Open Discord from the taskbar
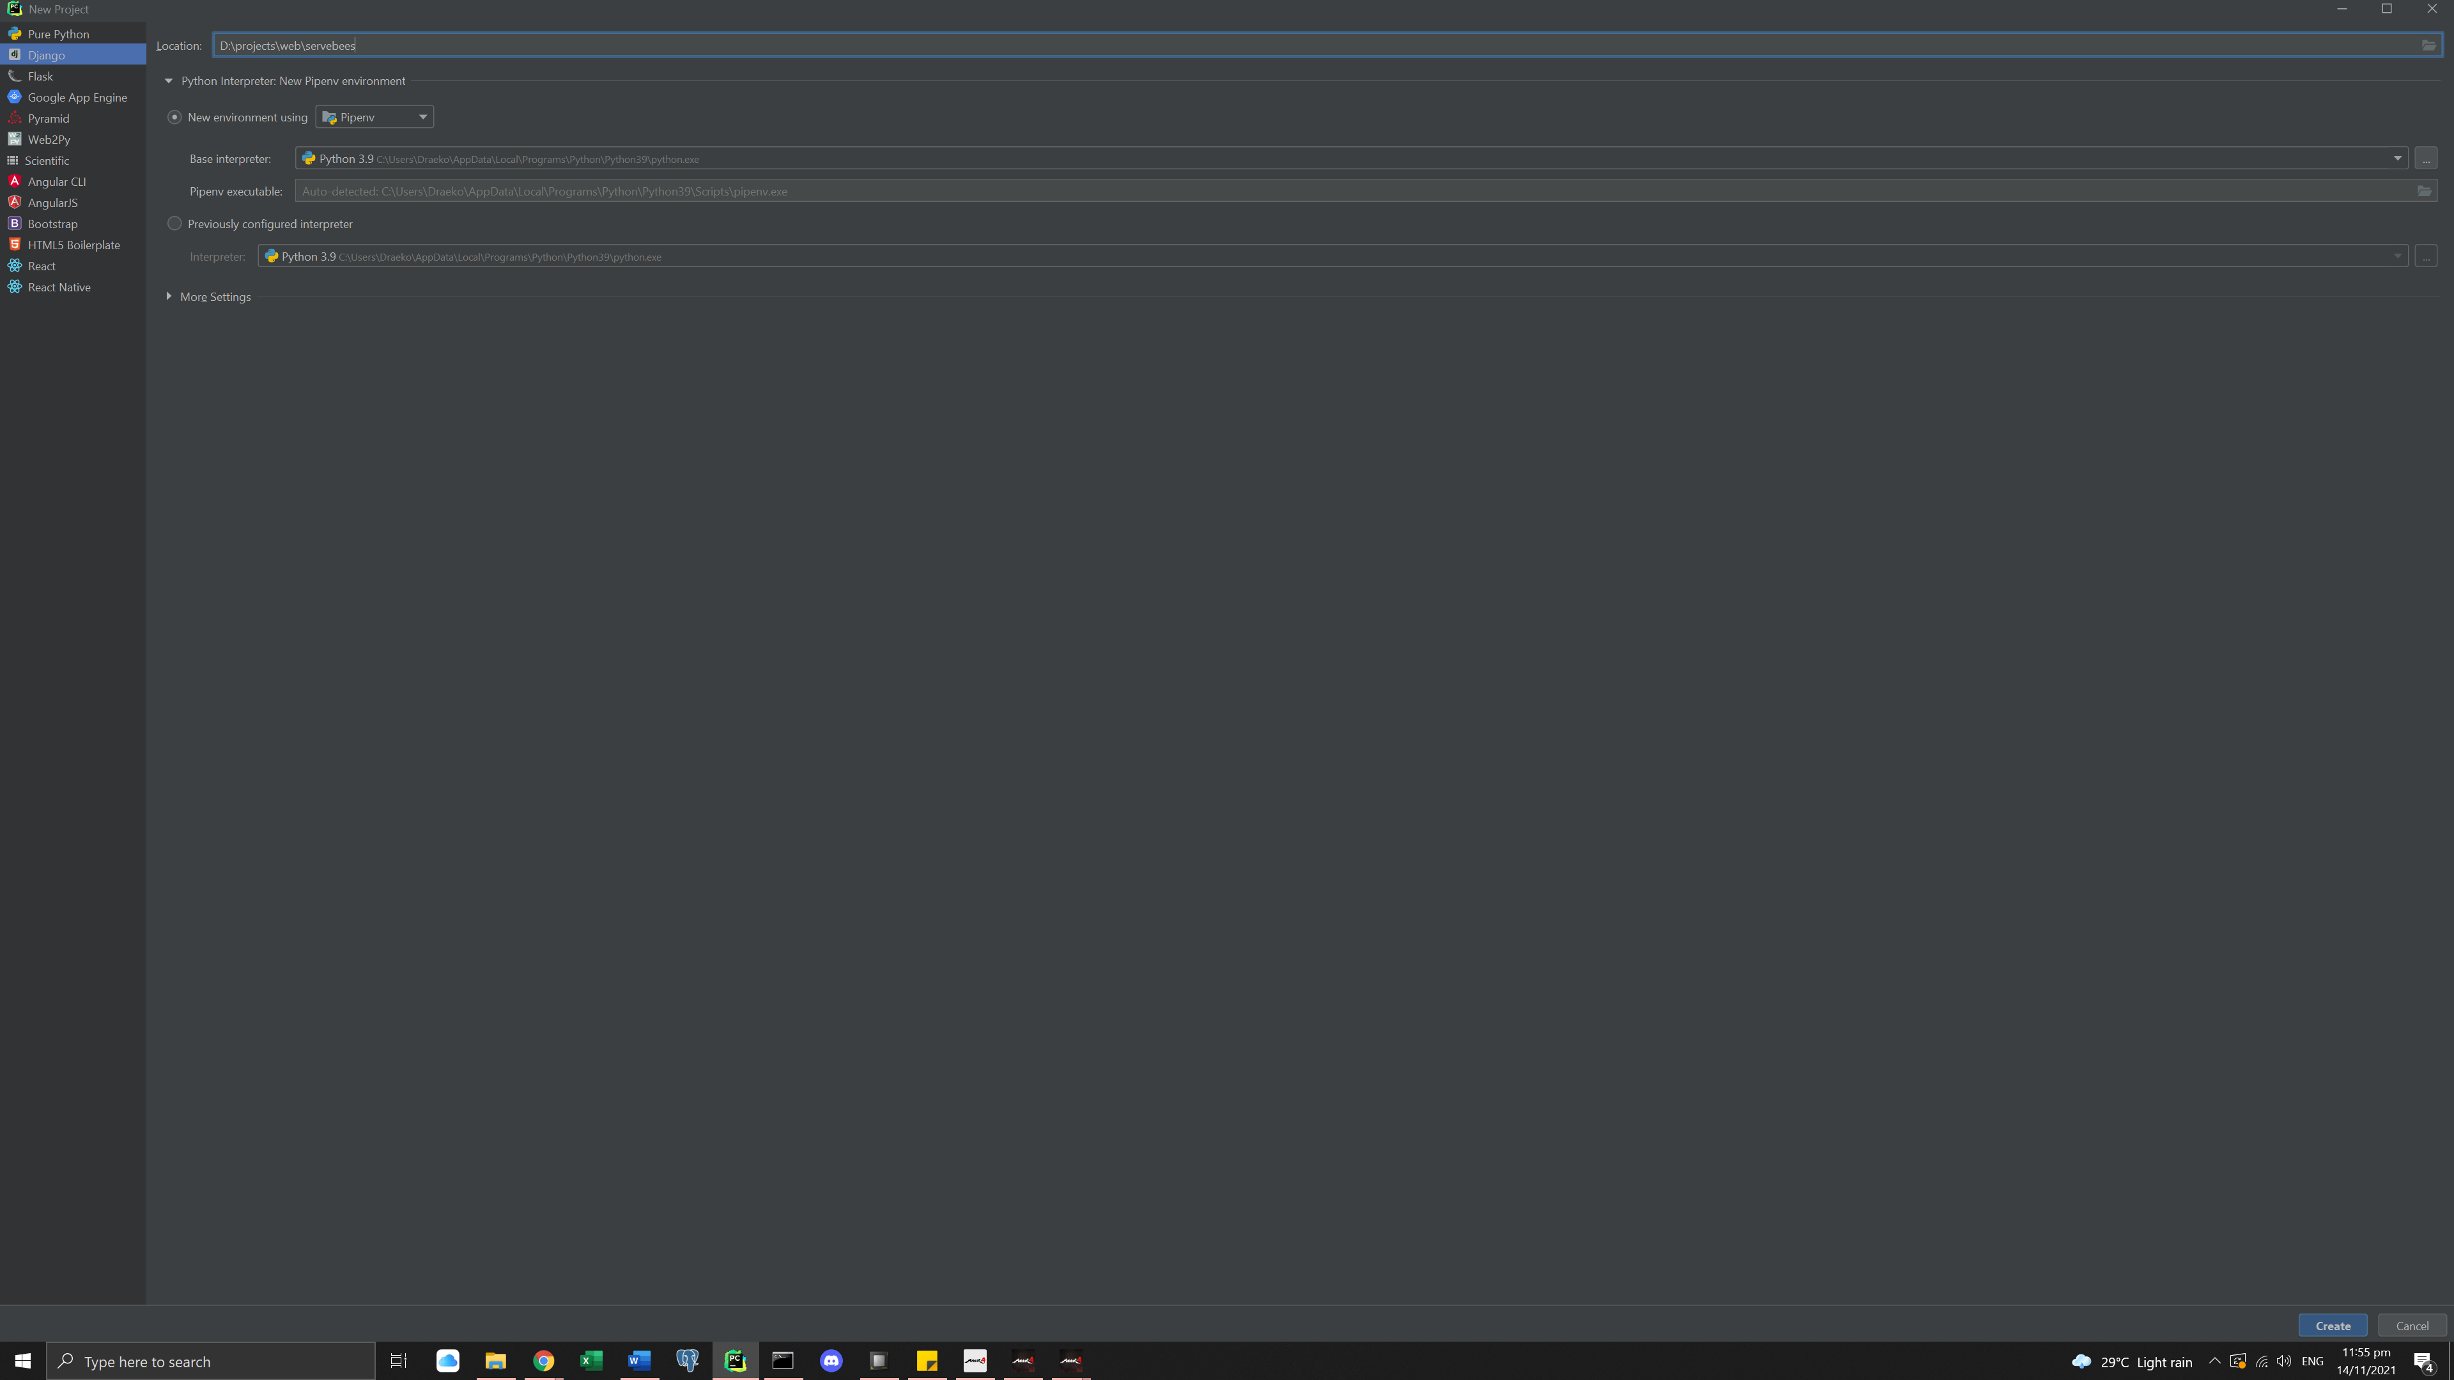The height and width of the screenshot is (1380, 2454). pyautogui.click(x=831, y=1361)
